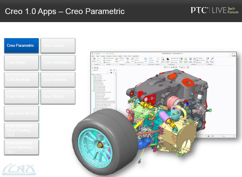
Task: Click the Copy Geometry command
Action: click(107, 60)
